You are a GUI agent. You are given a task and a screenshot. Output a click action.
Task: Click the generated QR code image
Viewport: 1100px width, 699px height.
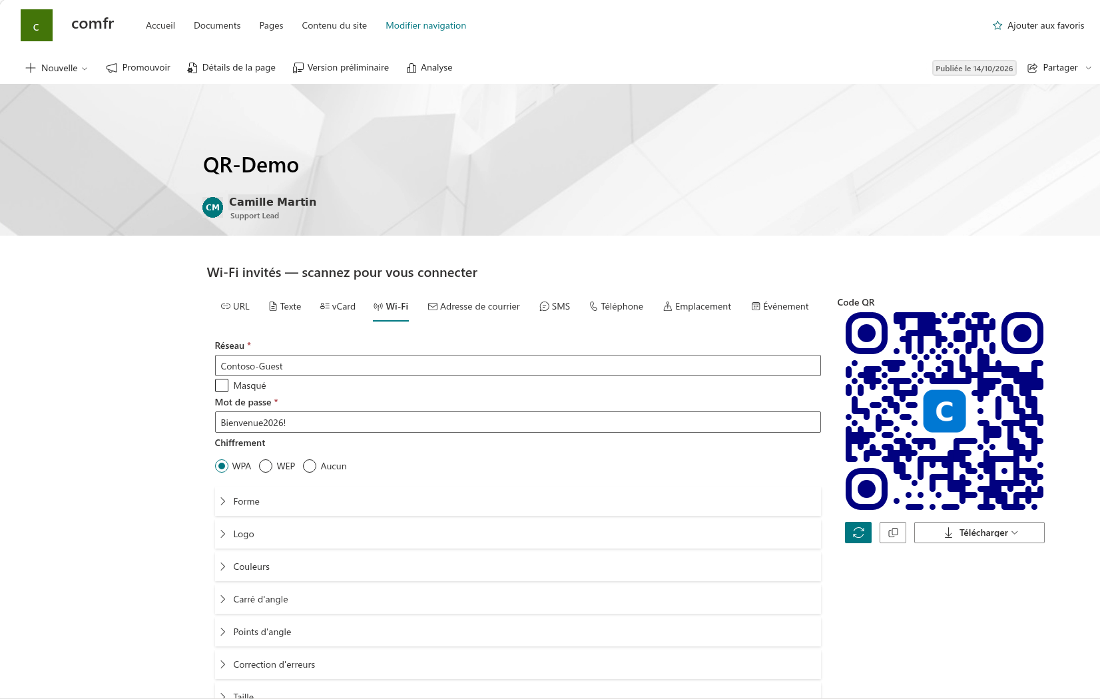[x=944, y=411]
